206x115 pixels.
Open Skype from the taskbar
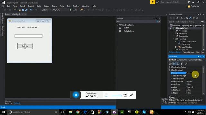pos(144,112)
